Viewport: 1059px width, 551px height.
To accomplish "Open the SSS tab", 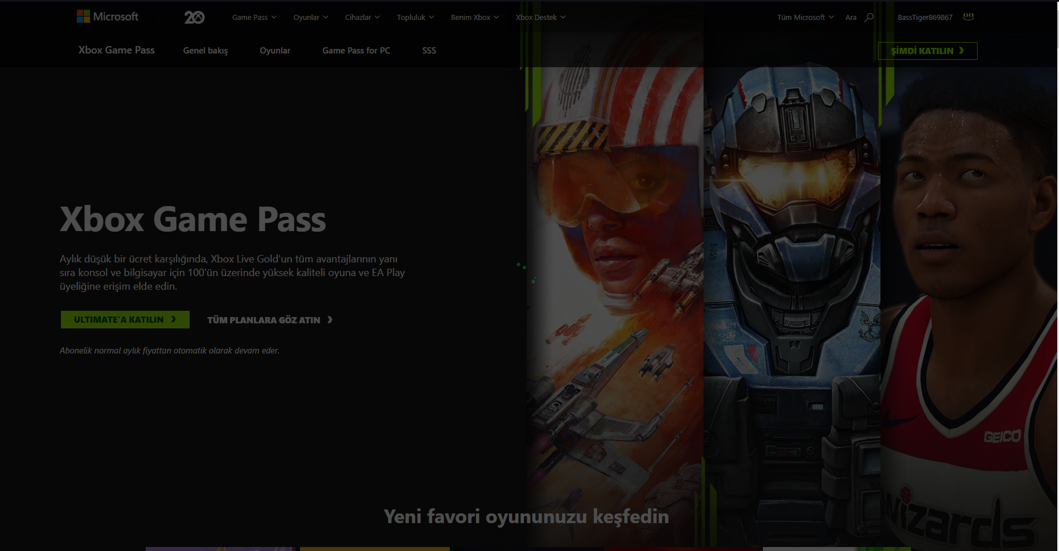I will pos(429,51).
